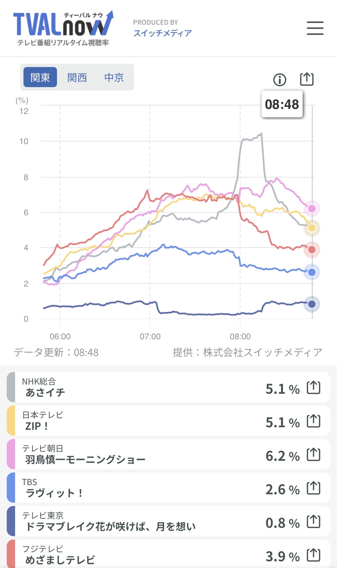Open the スイッチメディア producer link

(162, 33)
